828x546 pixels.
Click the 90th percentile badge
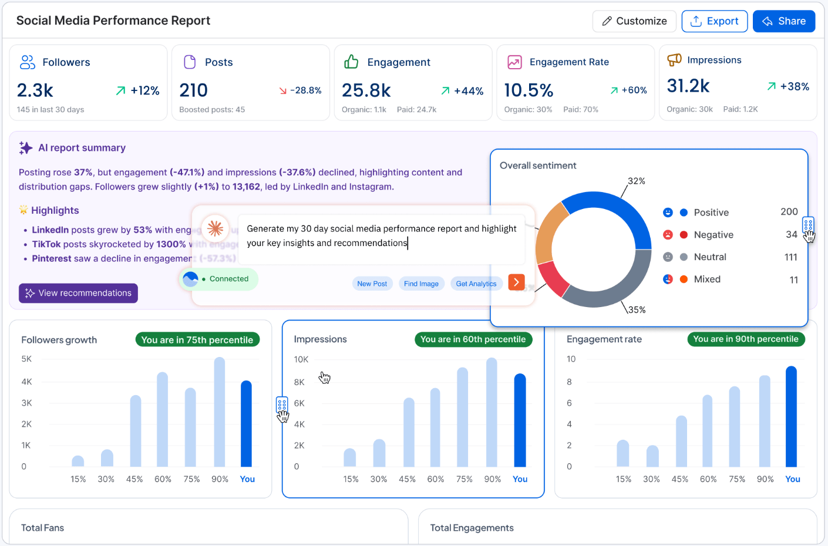[x=746, y=339]
